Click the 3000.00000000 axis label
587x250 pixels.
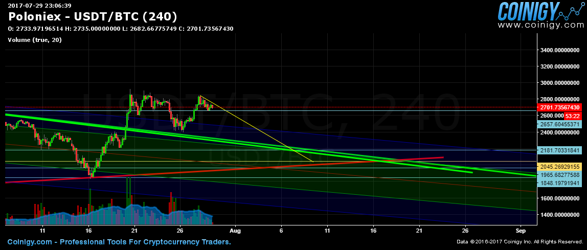point(560,83)
